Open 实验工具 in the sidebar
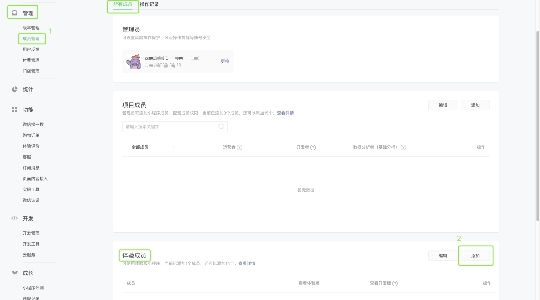This screenshot has width=540, height=300. click(31, 189)
